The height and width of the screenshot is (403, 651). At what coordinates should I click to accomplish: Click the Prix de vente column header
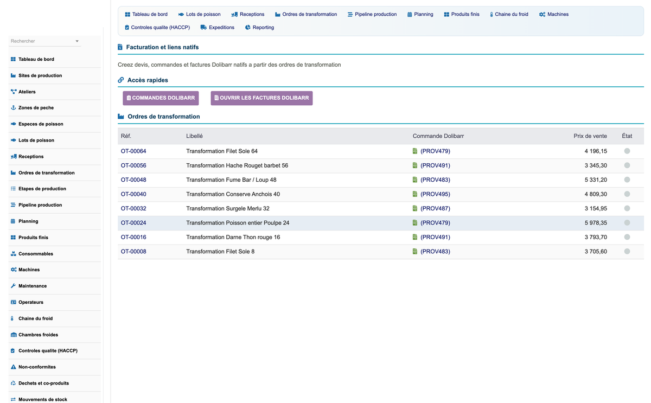pyautogui.click(x=590, y=136)
